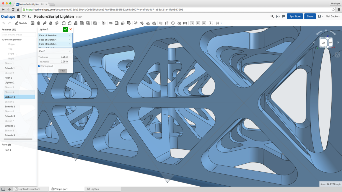Select the Split tool icon

click(117, 23)
